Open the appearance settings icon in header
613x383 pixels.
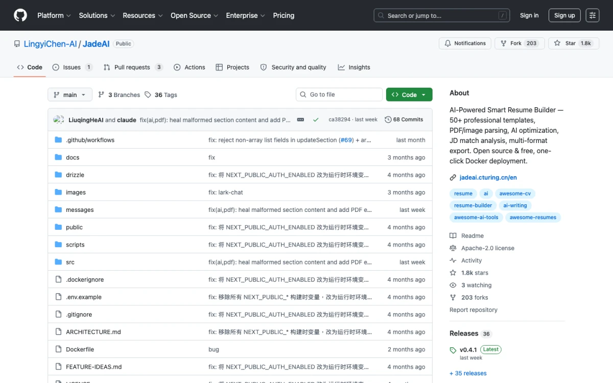(593, 15)
